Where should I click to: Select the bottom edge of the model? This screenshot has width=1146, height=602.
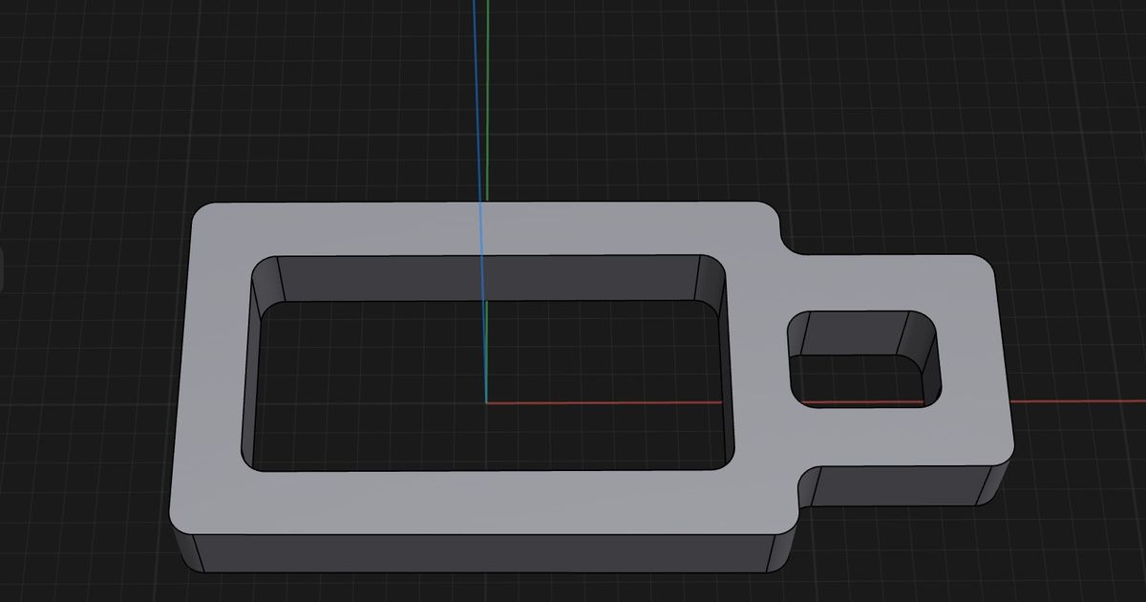click(477, 573)
